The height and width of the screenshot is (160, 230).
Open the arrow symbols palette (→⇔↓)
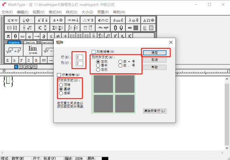point(73,20)
